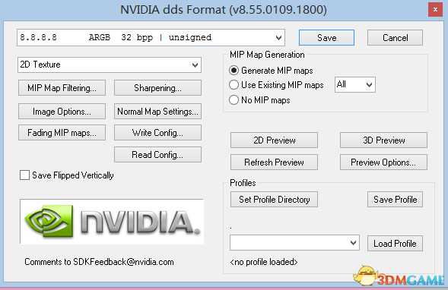Choose Use Existing MIP maps option

234,85
